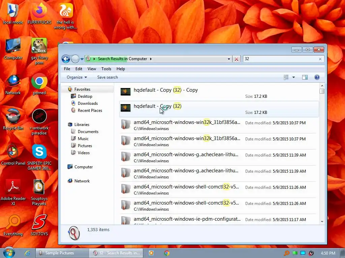Click the Forward navigation arrow

pos(75,59)
